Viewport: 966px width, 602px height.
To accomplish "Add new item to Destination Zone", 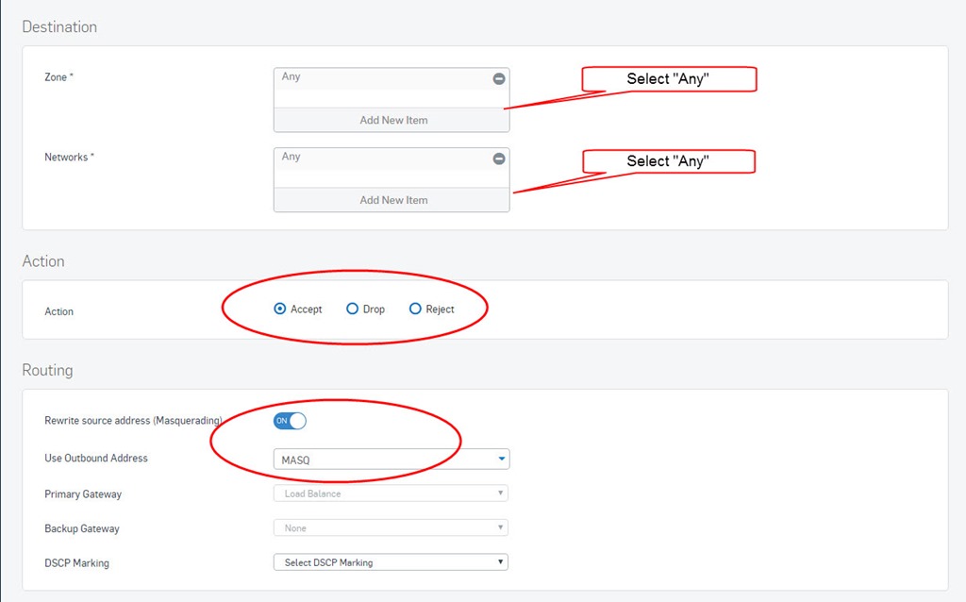I will pyautogui.click(x=391, y=120).
